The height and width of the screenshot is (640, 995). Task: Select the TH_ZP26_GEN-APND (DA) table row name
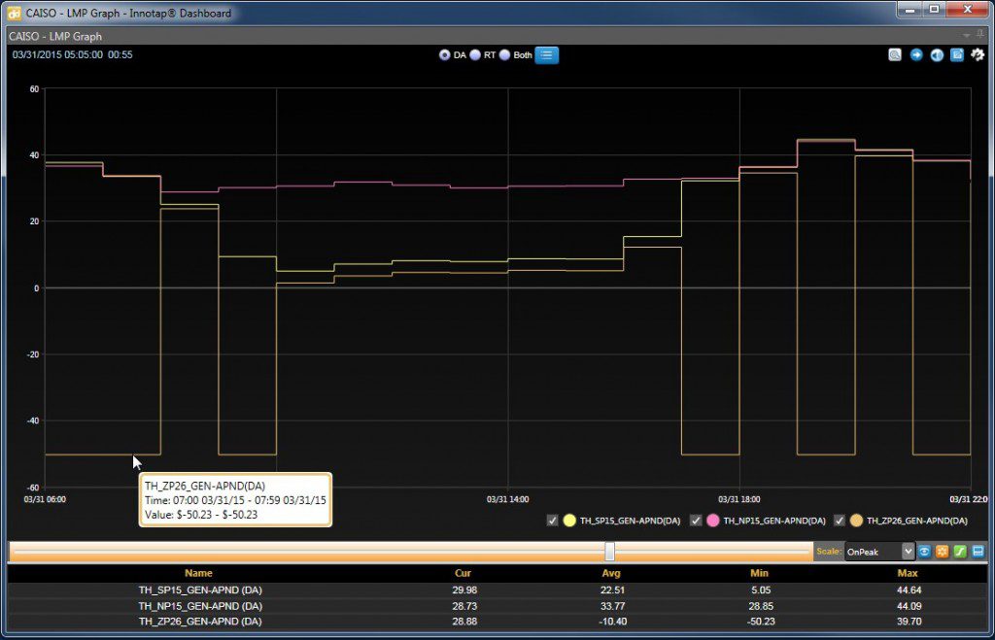pyautogui.click(x=200, y=621)
